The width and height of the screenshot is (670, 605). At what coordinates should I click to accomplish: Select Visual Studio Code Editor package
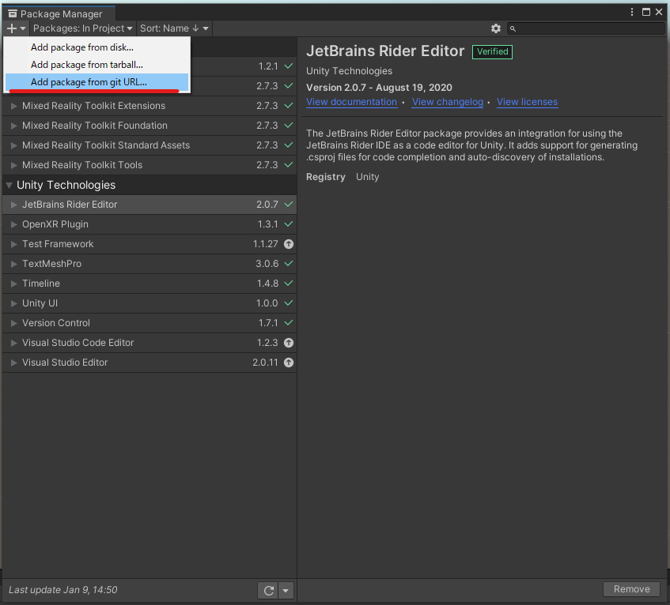150,343
